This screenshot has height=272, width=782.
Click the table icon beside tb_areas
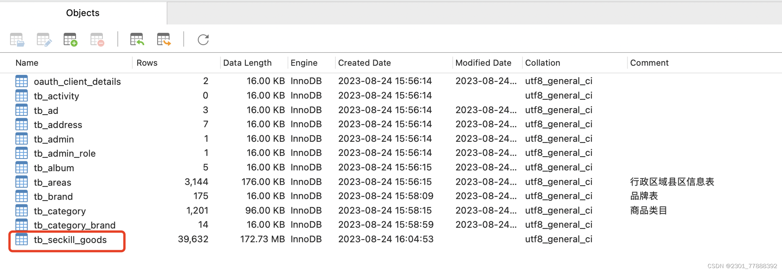[x=22, y=182]
